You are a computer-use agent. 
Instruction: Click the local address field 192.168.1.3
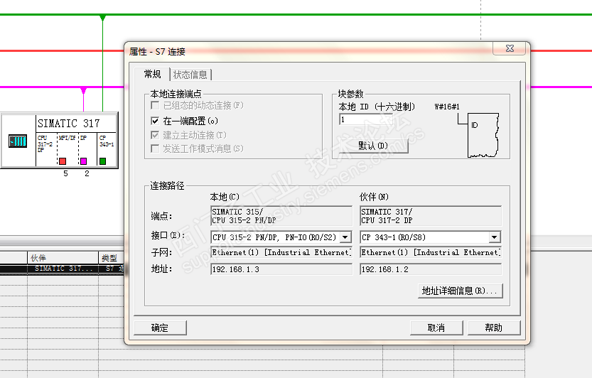click(x=281, y=269)
